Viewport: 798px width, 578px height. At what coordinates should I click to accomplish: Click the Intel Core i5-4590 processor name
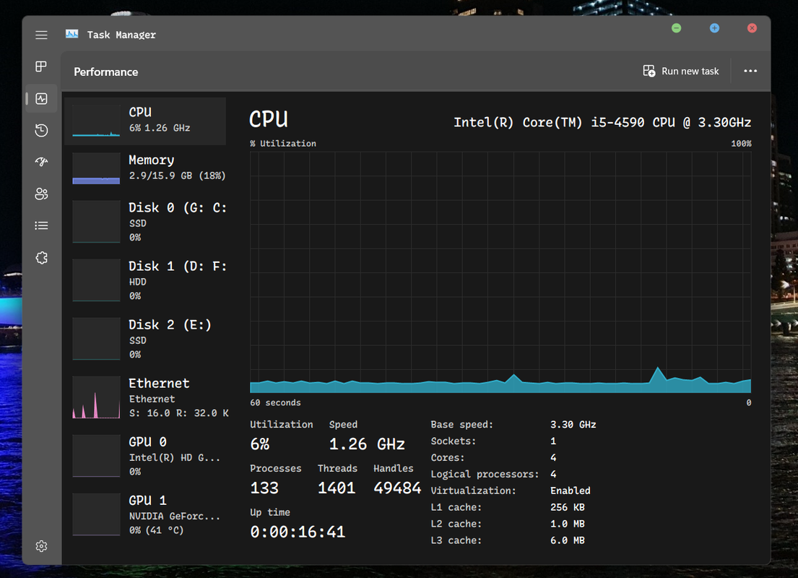(x=602, y=122)
